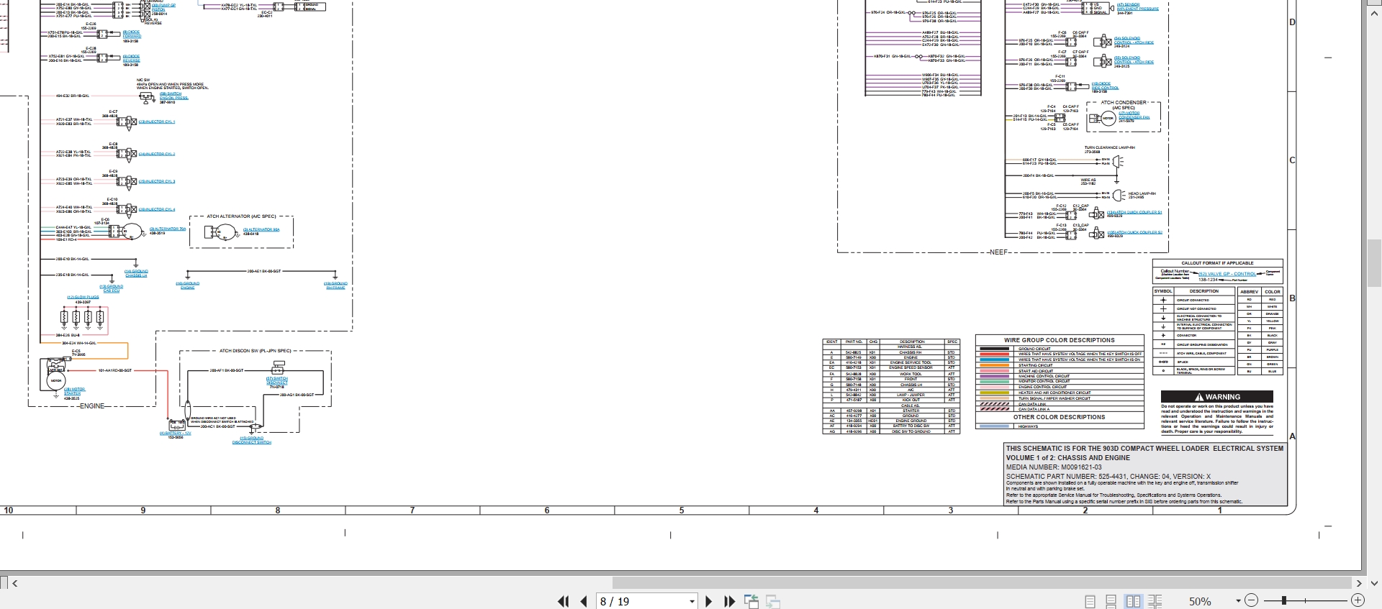The image size is (1382, 609).
Task: Click the ENGINE section label
Action: coord(92,406)
